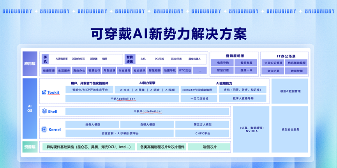Click the 端侧大模型 box
337x168 pixels.
92,124
